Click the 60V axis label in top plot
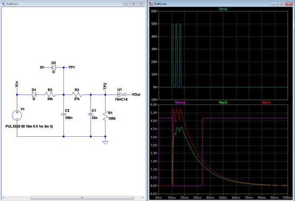Image resolution: width=295 pixels, height=201 pixels. [154, 11]
